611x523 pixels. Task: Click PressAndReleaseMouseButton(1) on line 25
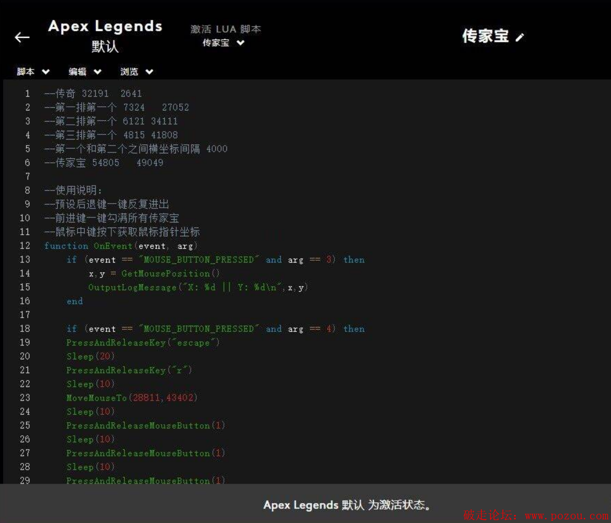[145, 426]
